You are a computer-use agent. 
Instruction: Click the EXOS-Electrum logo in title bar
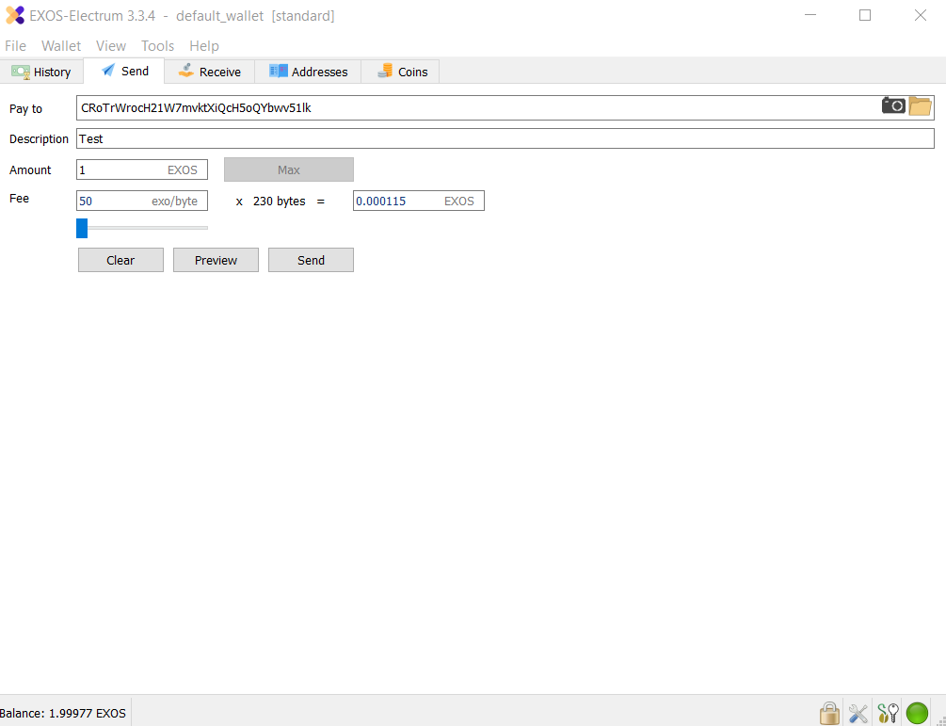click(x=15, y=15)
